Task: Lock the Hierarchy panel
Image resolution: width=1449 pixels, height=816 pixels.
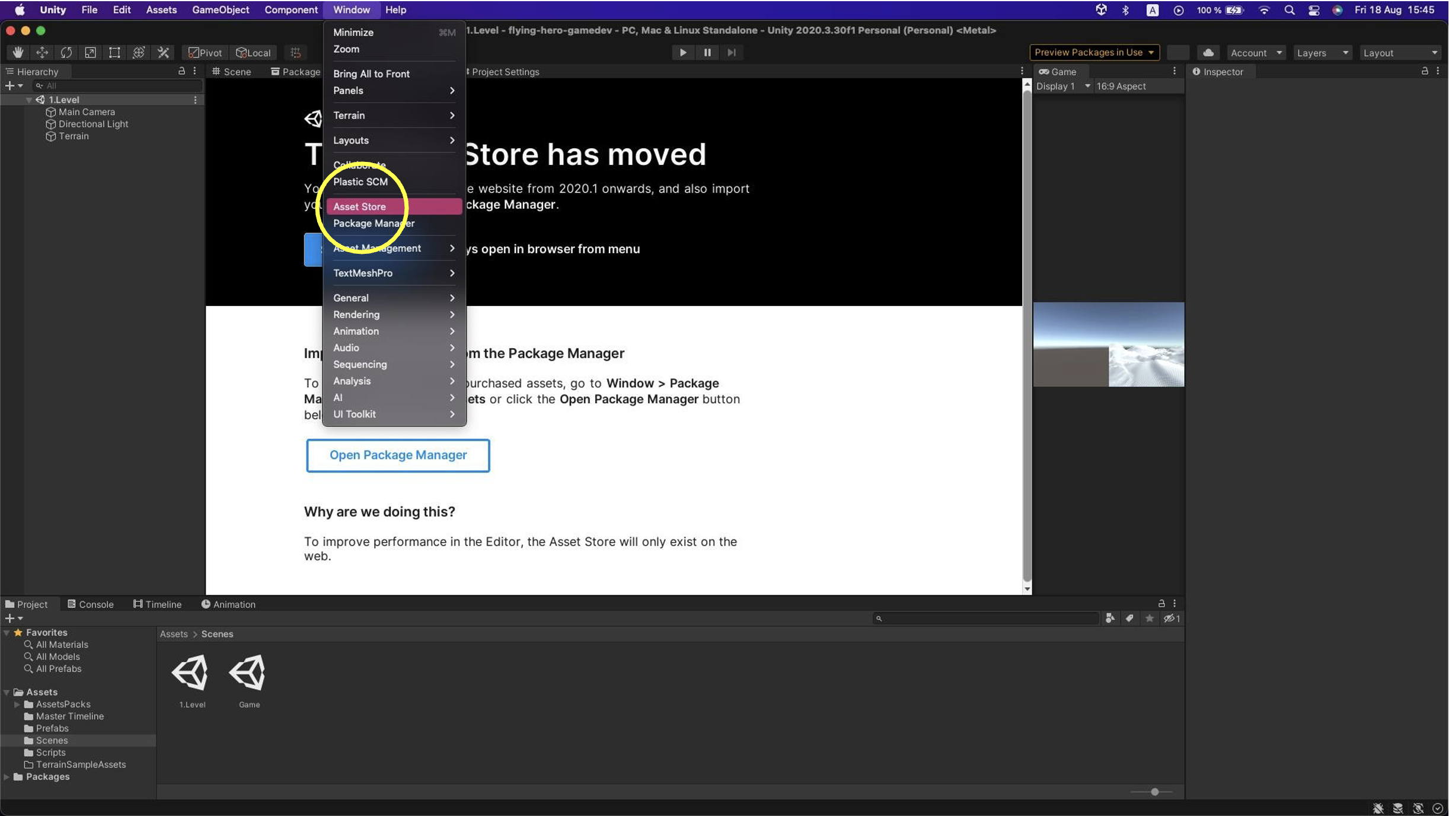Action: [x=181, y=71]
